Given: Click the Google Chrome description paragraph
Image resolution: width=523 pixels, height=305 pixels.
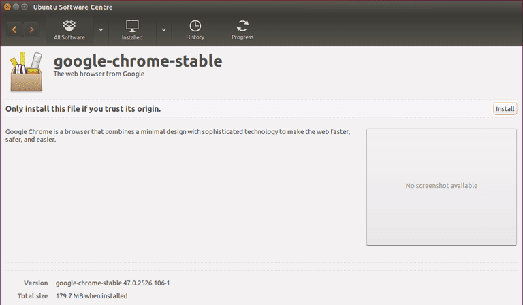Looking at the screenshot, I should pyautogui.click(x=177, y=135).
